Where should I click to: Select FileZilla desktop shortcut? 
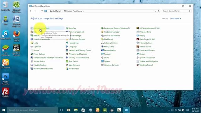5,92
